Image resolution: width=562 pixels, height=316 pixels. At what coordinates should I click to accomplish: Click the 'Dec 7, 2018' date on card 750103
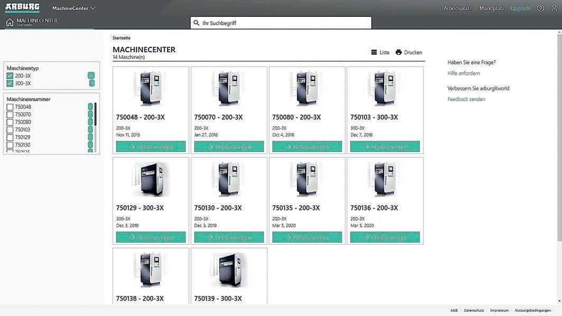(361, 135)
